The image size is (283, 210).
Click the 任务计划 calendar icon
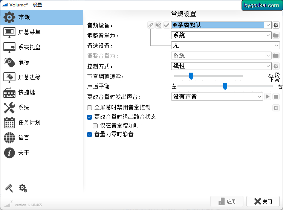(9, 123)
